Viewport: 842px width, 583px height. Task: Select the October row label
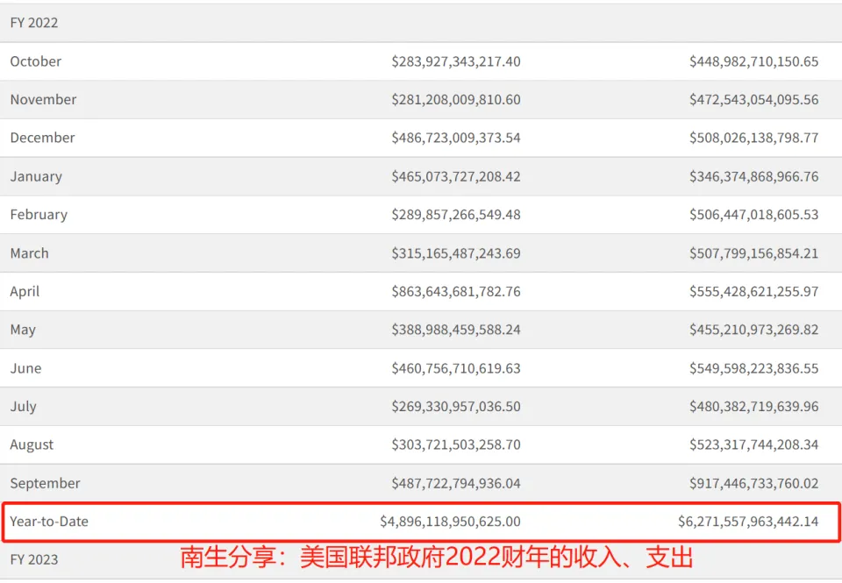[36, 61]
